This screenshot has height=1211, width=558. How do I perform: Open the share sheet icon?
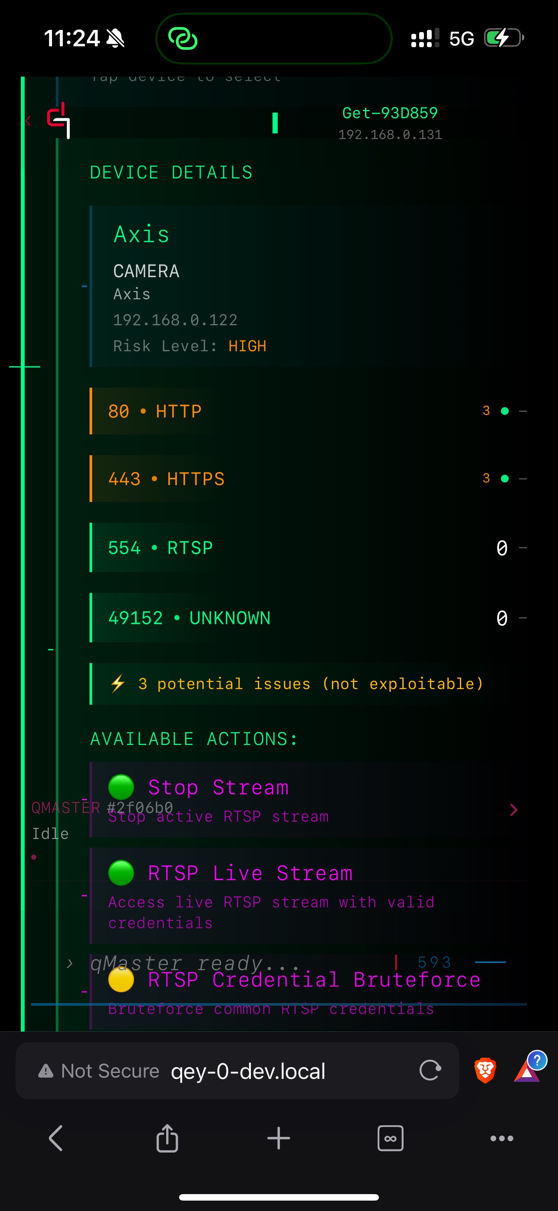coord(167,1138)
